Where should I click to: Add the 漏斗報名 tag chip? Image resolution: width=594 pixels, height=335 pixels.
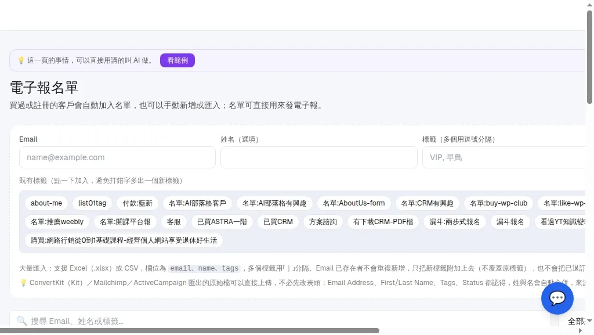pos(510,222)
